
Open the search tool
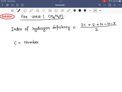pyautogui.click(x=12, y=5)
